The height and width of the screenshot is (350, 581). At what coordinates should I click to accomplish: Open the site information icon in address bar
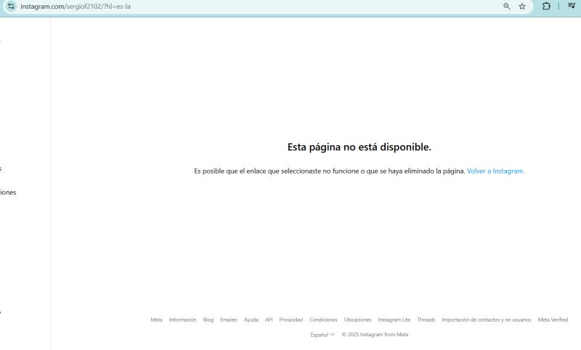point(11,7)
